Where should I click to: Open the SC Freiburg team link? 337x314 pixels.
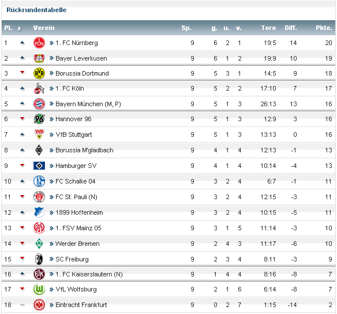[x=72, y=259]
